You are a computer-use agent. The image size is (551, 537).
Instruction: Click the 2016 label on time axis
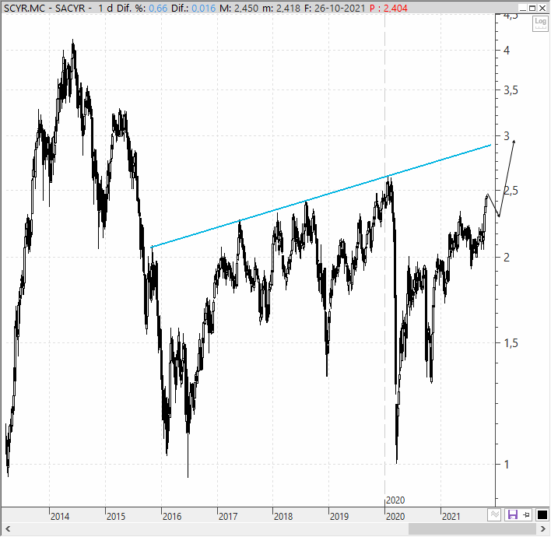[x=172, y=517]
